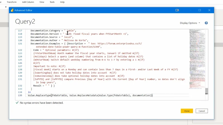Click 'Documentation.Author' on line 120
Viewport: 223px width, 125px height.
[44, 40]
